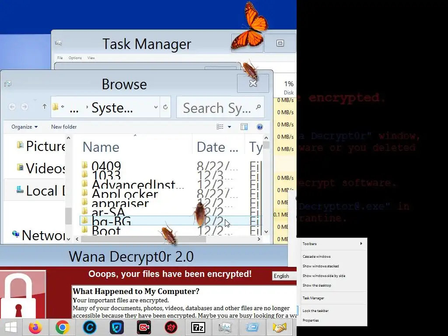Click Back arrow in Browse dialog
Viewport: 448px width, 336px height.
coord(12,107)
